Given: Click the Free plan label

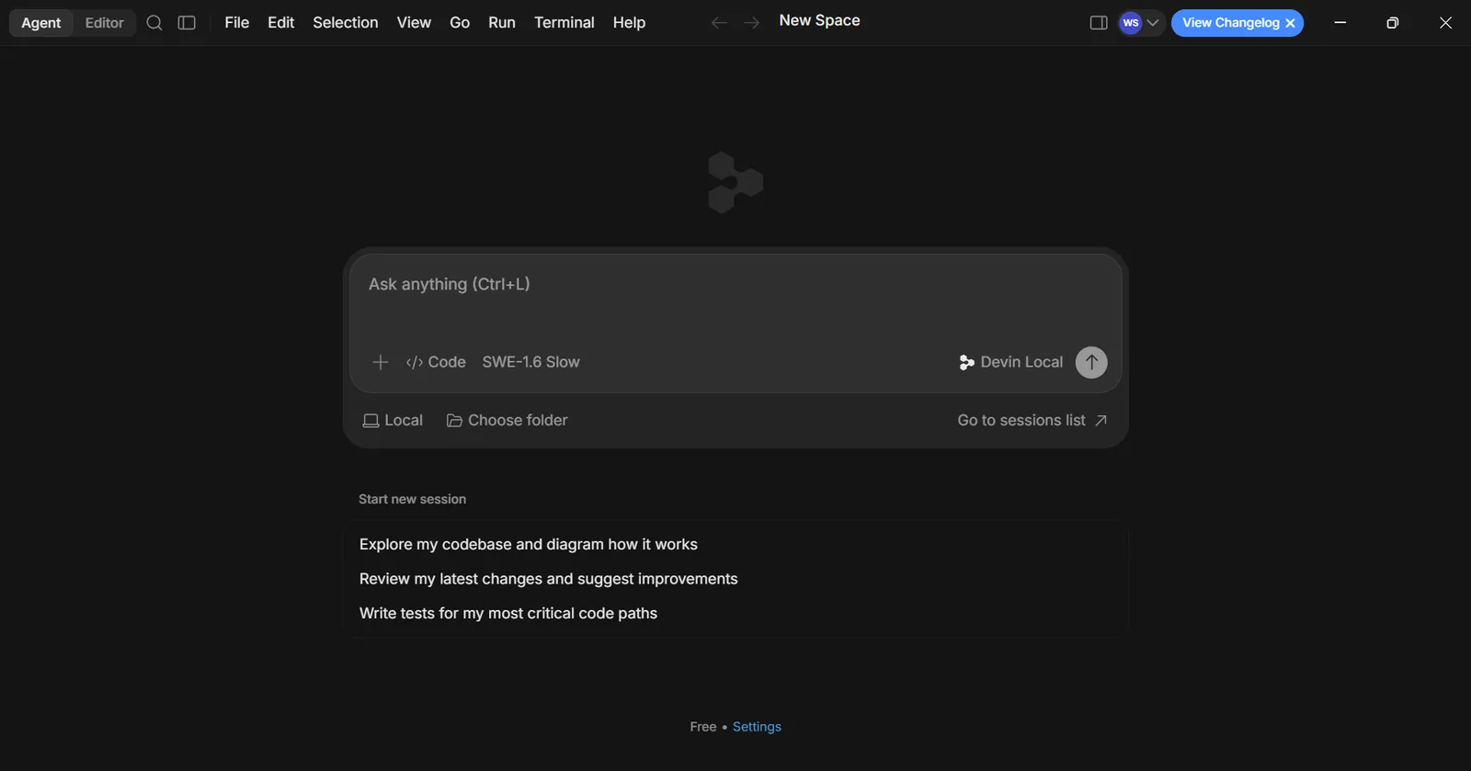Looking at the screenshot, I should [x=703, y=727].
